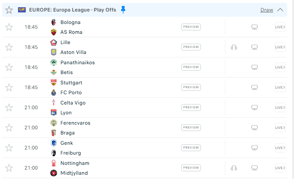
Task: Collapse the Europa League section chevron
Action: 281,10
